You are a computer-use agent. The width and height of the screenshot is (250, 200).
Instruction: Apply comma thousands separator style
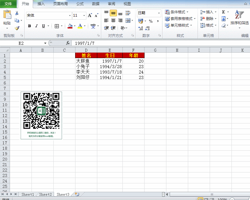point(158,21)
